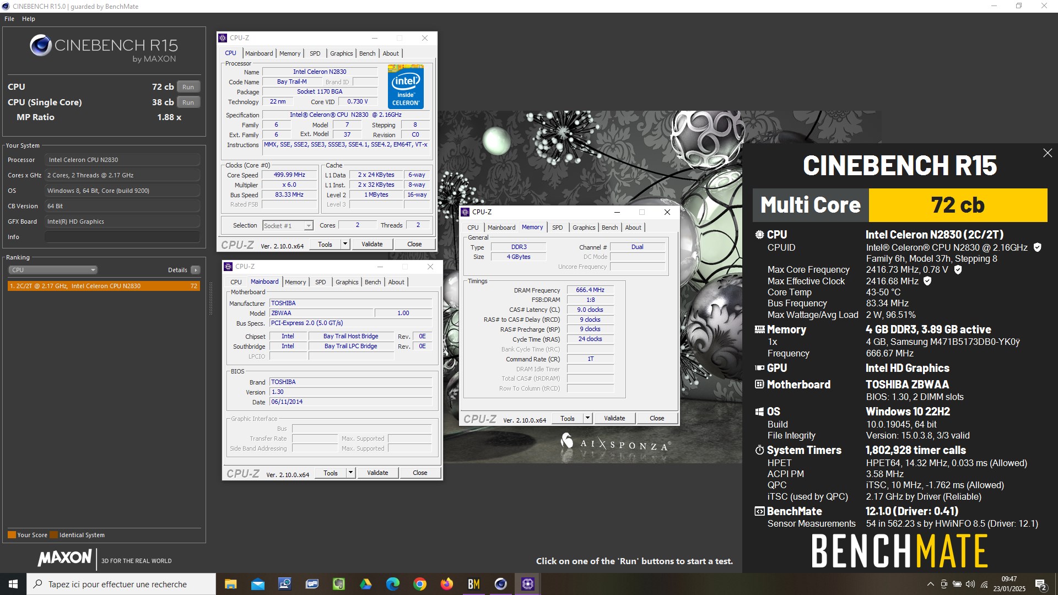Show hidden tray icons chevron
This screenshot has height=595, width=1058.
point(931,584)
